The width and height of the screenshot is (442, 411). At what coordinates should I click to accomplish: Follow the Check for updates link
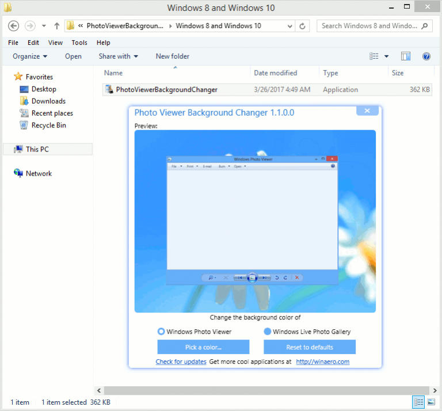tap(181, 361)
